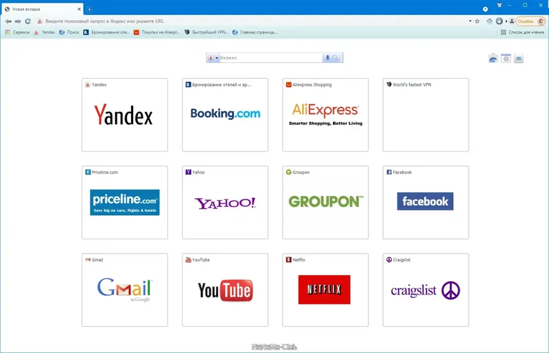The height and width of the screenshot is (353, 549).
Task: Focus the Яндекс search box on the page
Action: pos(270,58)
